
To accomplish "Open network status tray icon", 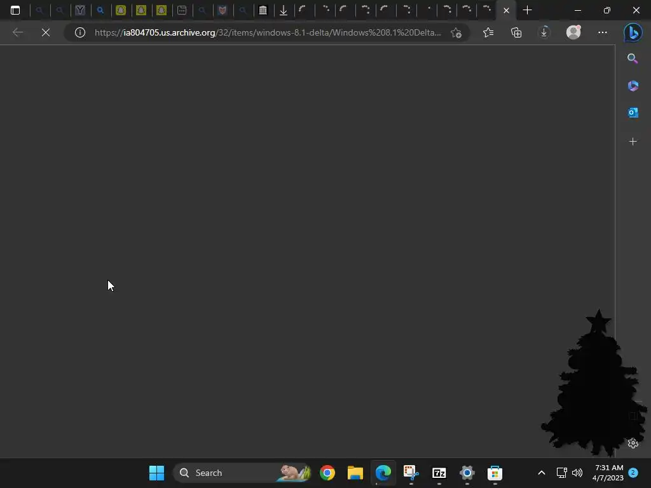I will click(561, 473).
